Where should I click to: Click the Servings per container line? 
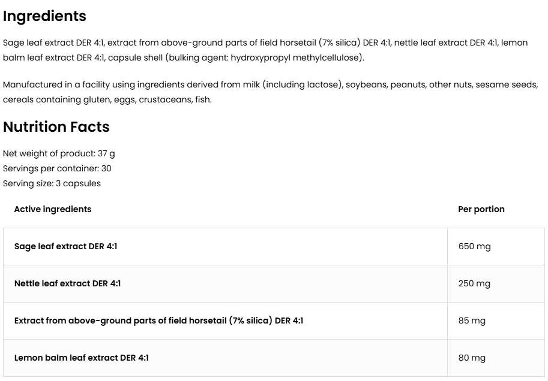(57, 168)
